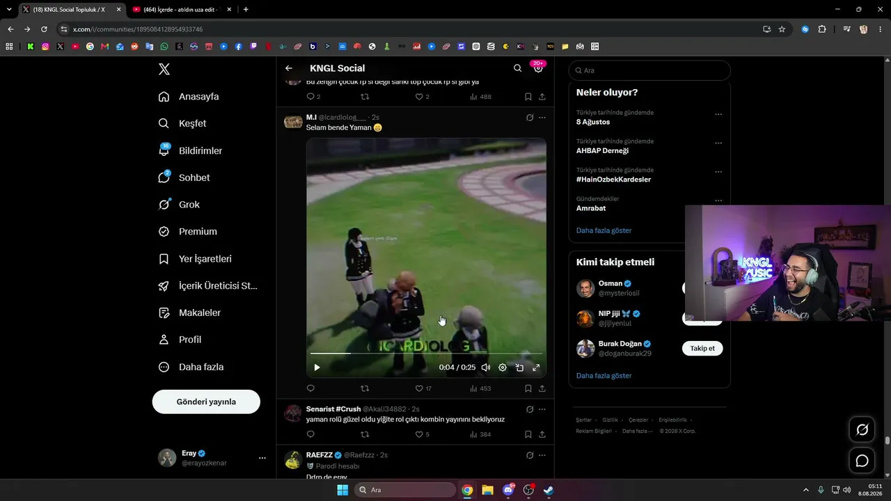Open İçerik Üreticisi Stüdyosu rocket item
This screenshot has height=501, width=891.
click(x=207, y=286)
